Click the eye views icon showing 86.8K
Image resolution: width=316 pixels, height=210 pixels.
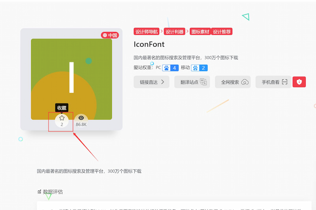click(x=81, y=121)
